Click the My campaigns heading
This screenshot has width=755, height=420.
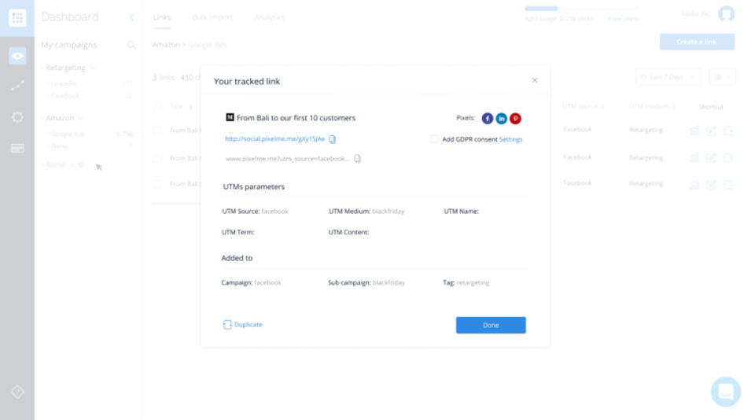coord(69,45)
